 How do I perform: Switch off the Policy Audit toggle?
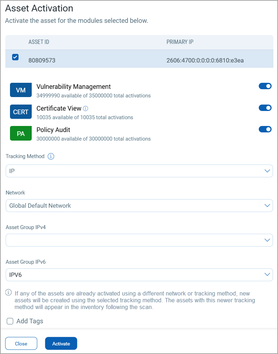click(265, 129)
